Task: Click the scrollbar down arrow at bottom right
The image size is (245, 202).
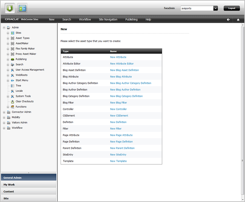Action: 243,200
